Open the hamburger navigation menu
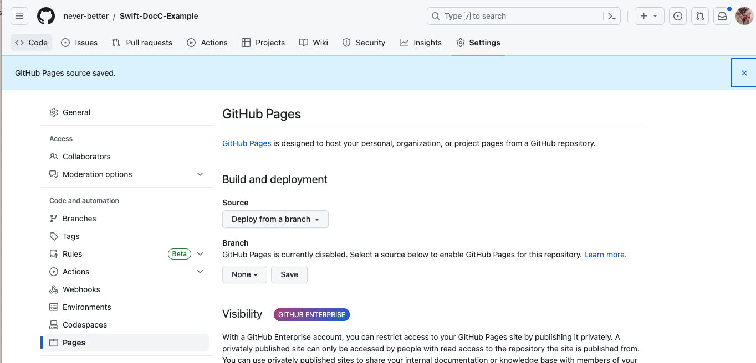The height and width of the screenshot is (363, 756). click(x=19, y=16)
